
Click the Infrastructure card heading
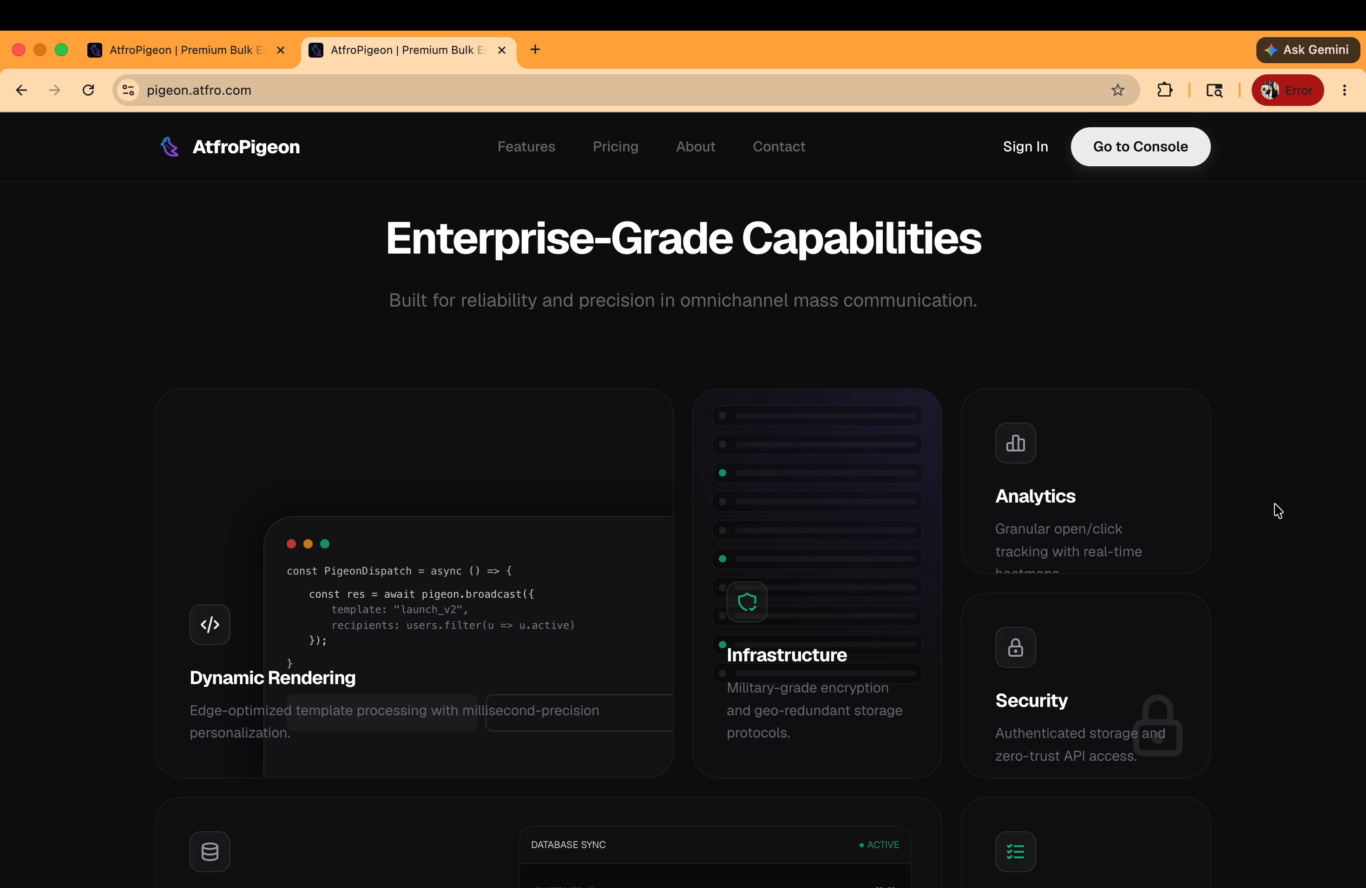(x=786, y=655)
